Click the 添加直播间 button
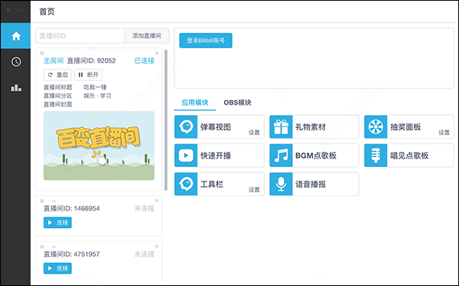The width and height of the screenshot is (459, 286). point(147,36)
